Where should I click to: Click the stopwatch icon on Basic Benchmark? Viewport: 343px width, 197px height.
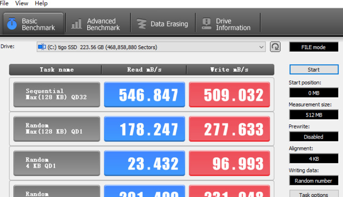[x=12, y=24]
